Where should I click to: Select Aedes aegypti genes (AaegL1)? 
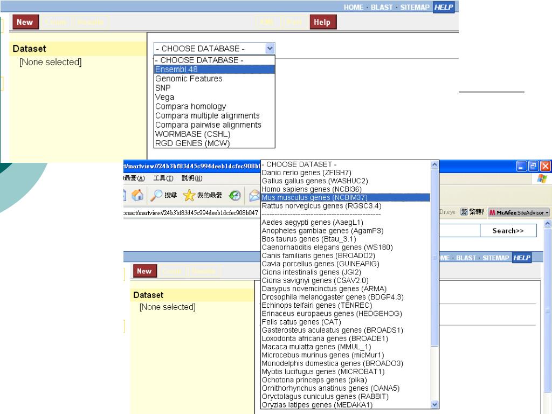click(x=346, y=223)
